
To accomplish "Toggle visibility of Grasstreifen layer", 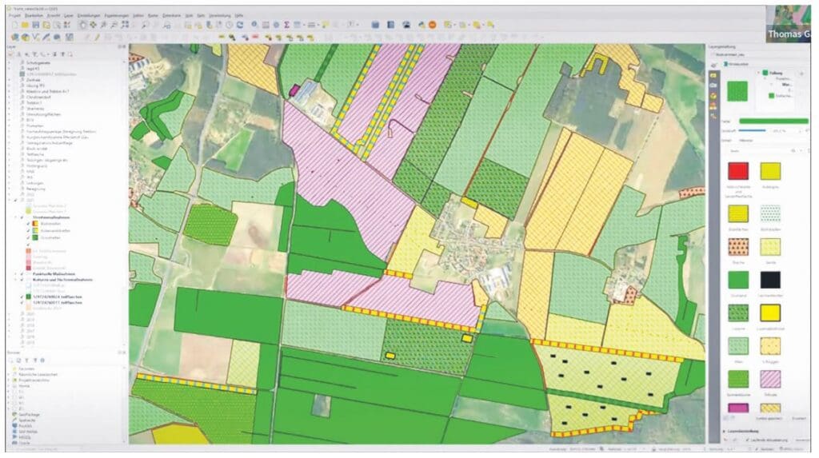I will coord(28,237).
